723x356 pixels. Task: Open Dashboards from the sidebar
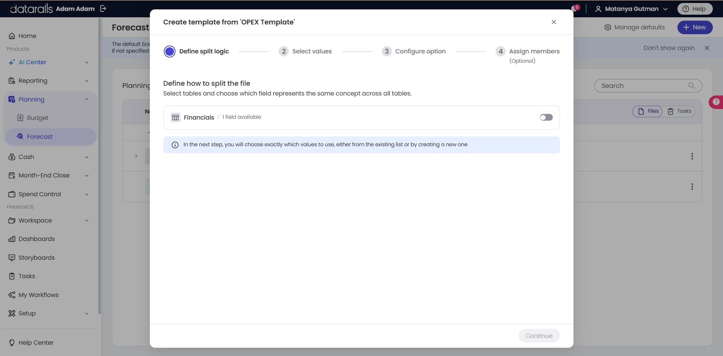pos(37,239)
